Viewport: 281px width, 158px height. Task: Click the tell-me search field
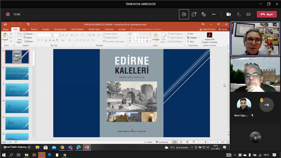pos(146,29)
